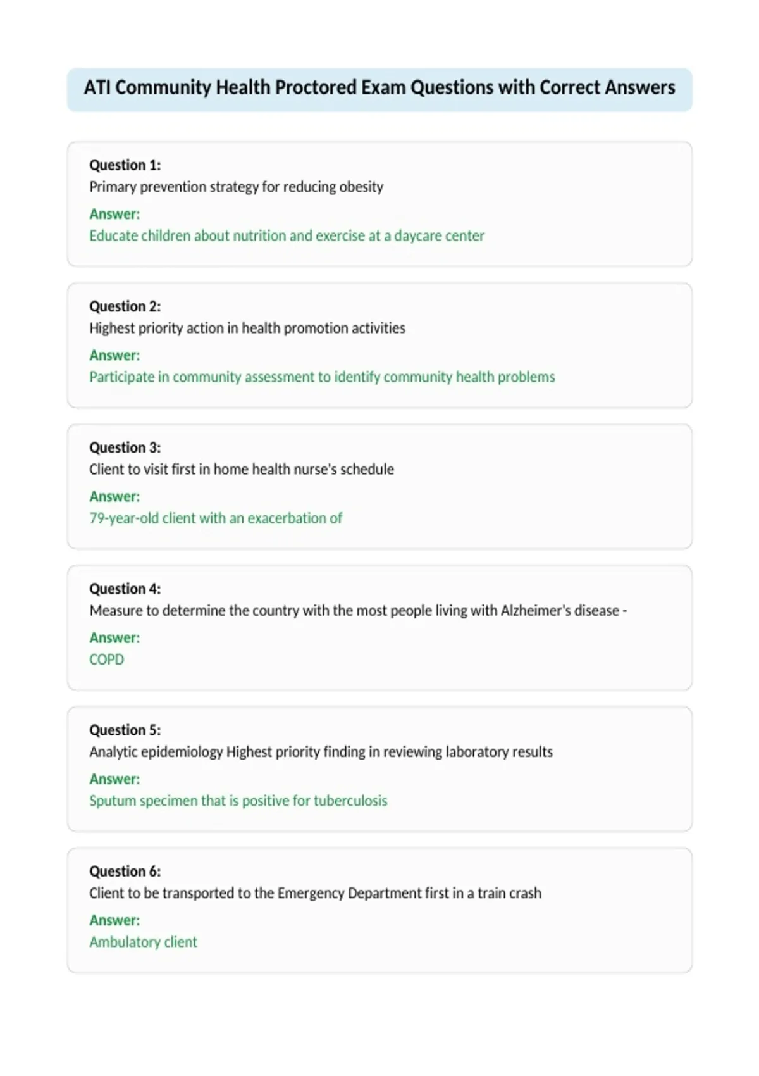Viewport: 759px width, 1076px height.
Task: Click the Question 4 heading
Action: [125, 589]
